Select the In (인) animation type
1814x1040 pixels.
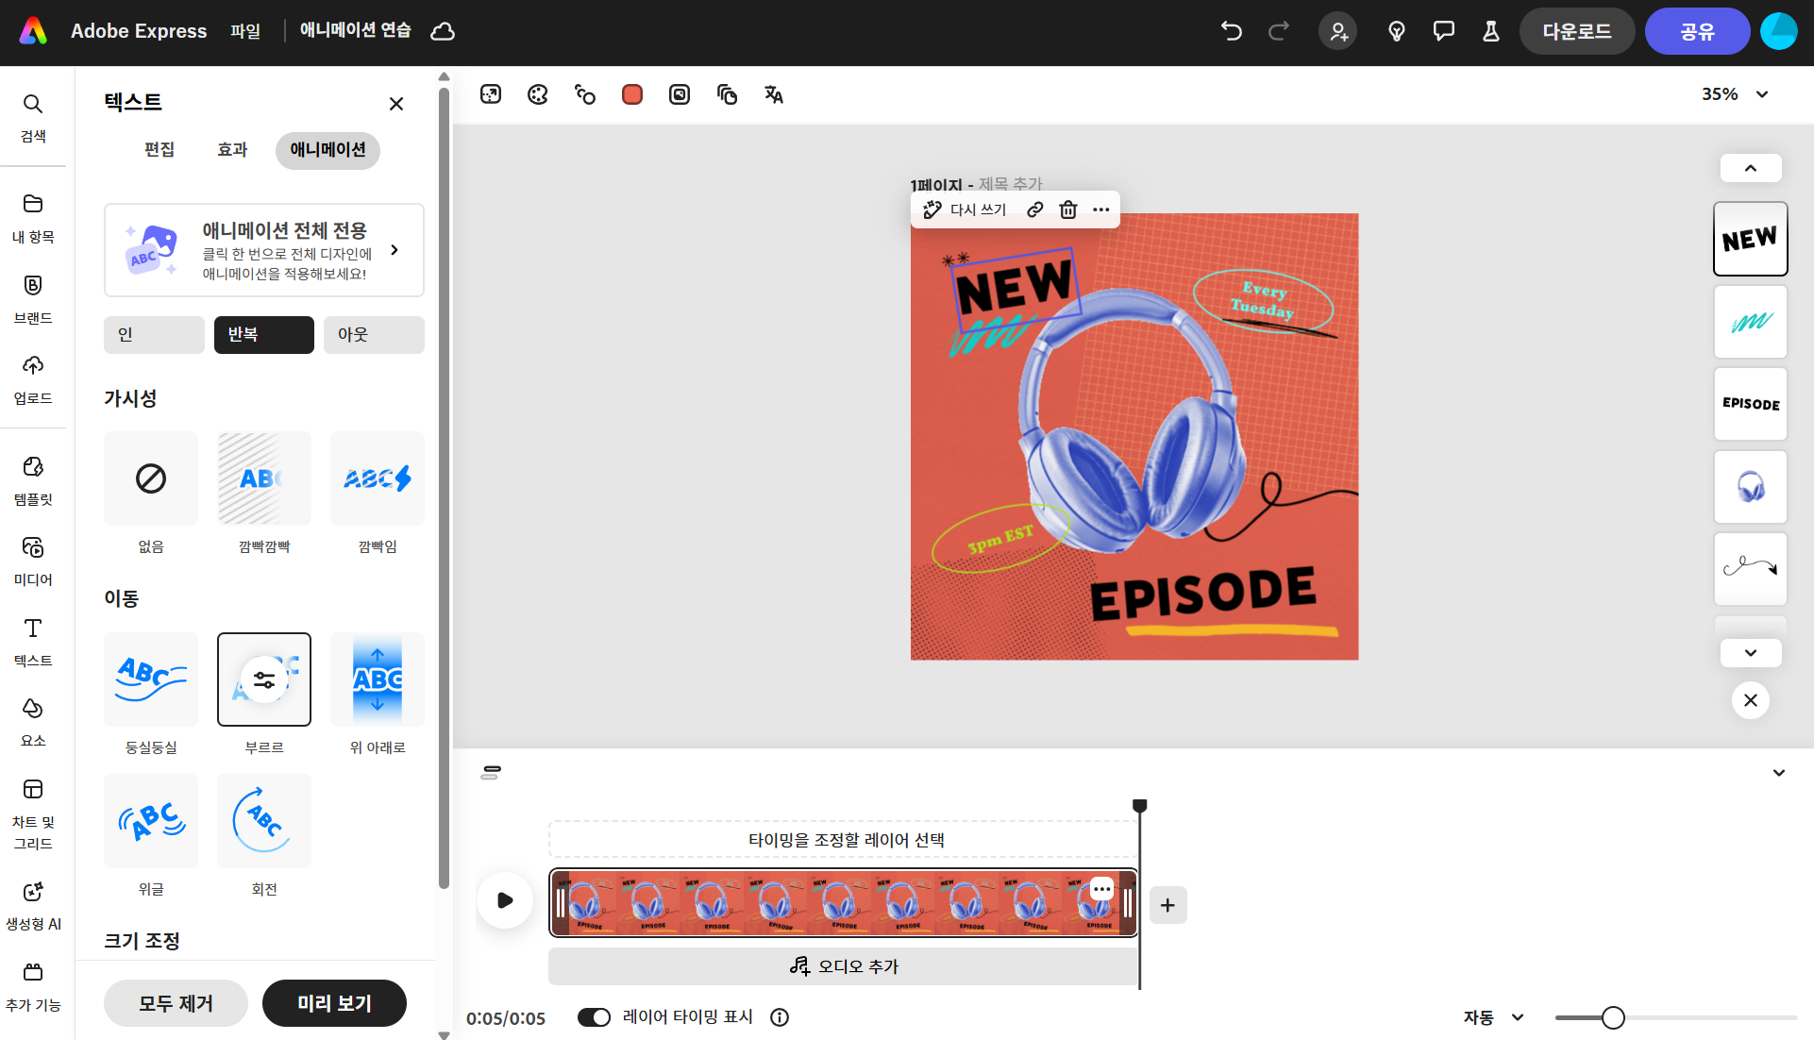click(x=154, y=335)
